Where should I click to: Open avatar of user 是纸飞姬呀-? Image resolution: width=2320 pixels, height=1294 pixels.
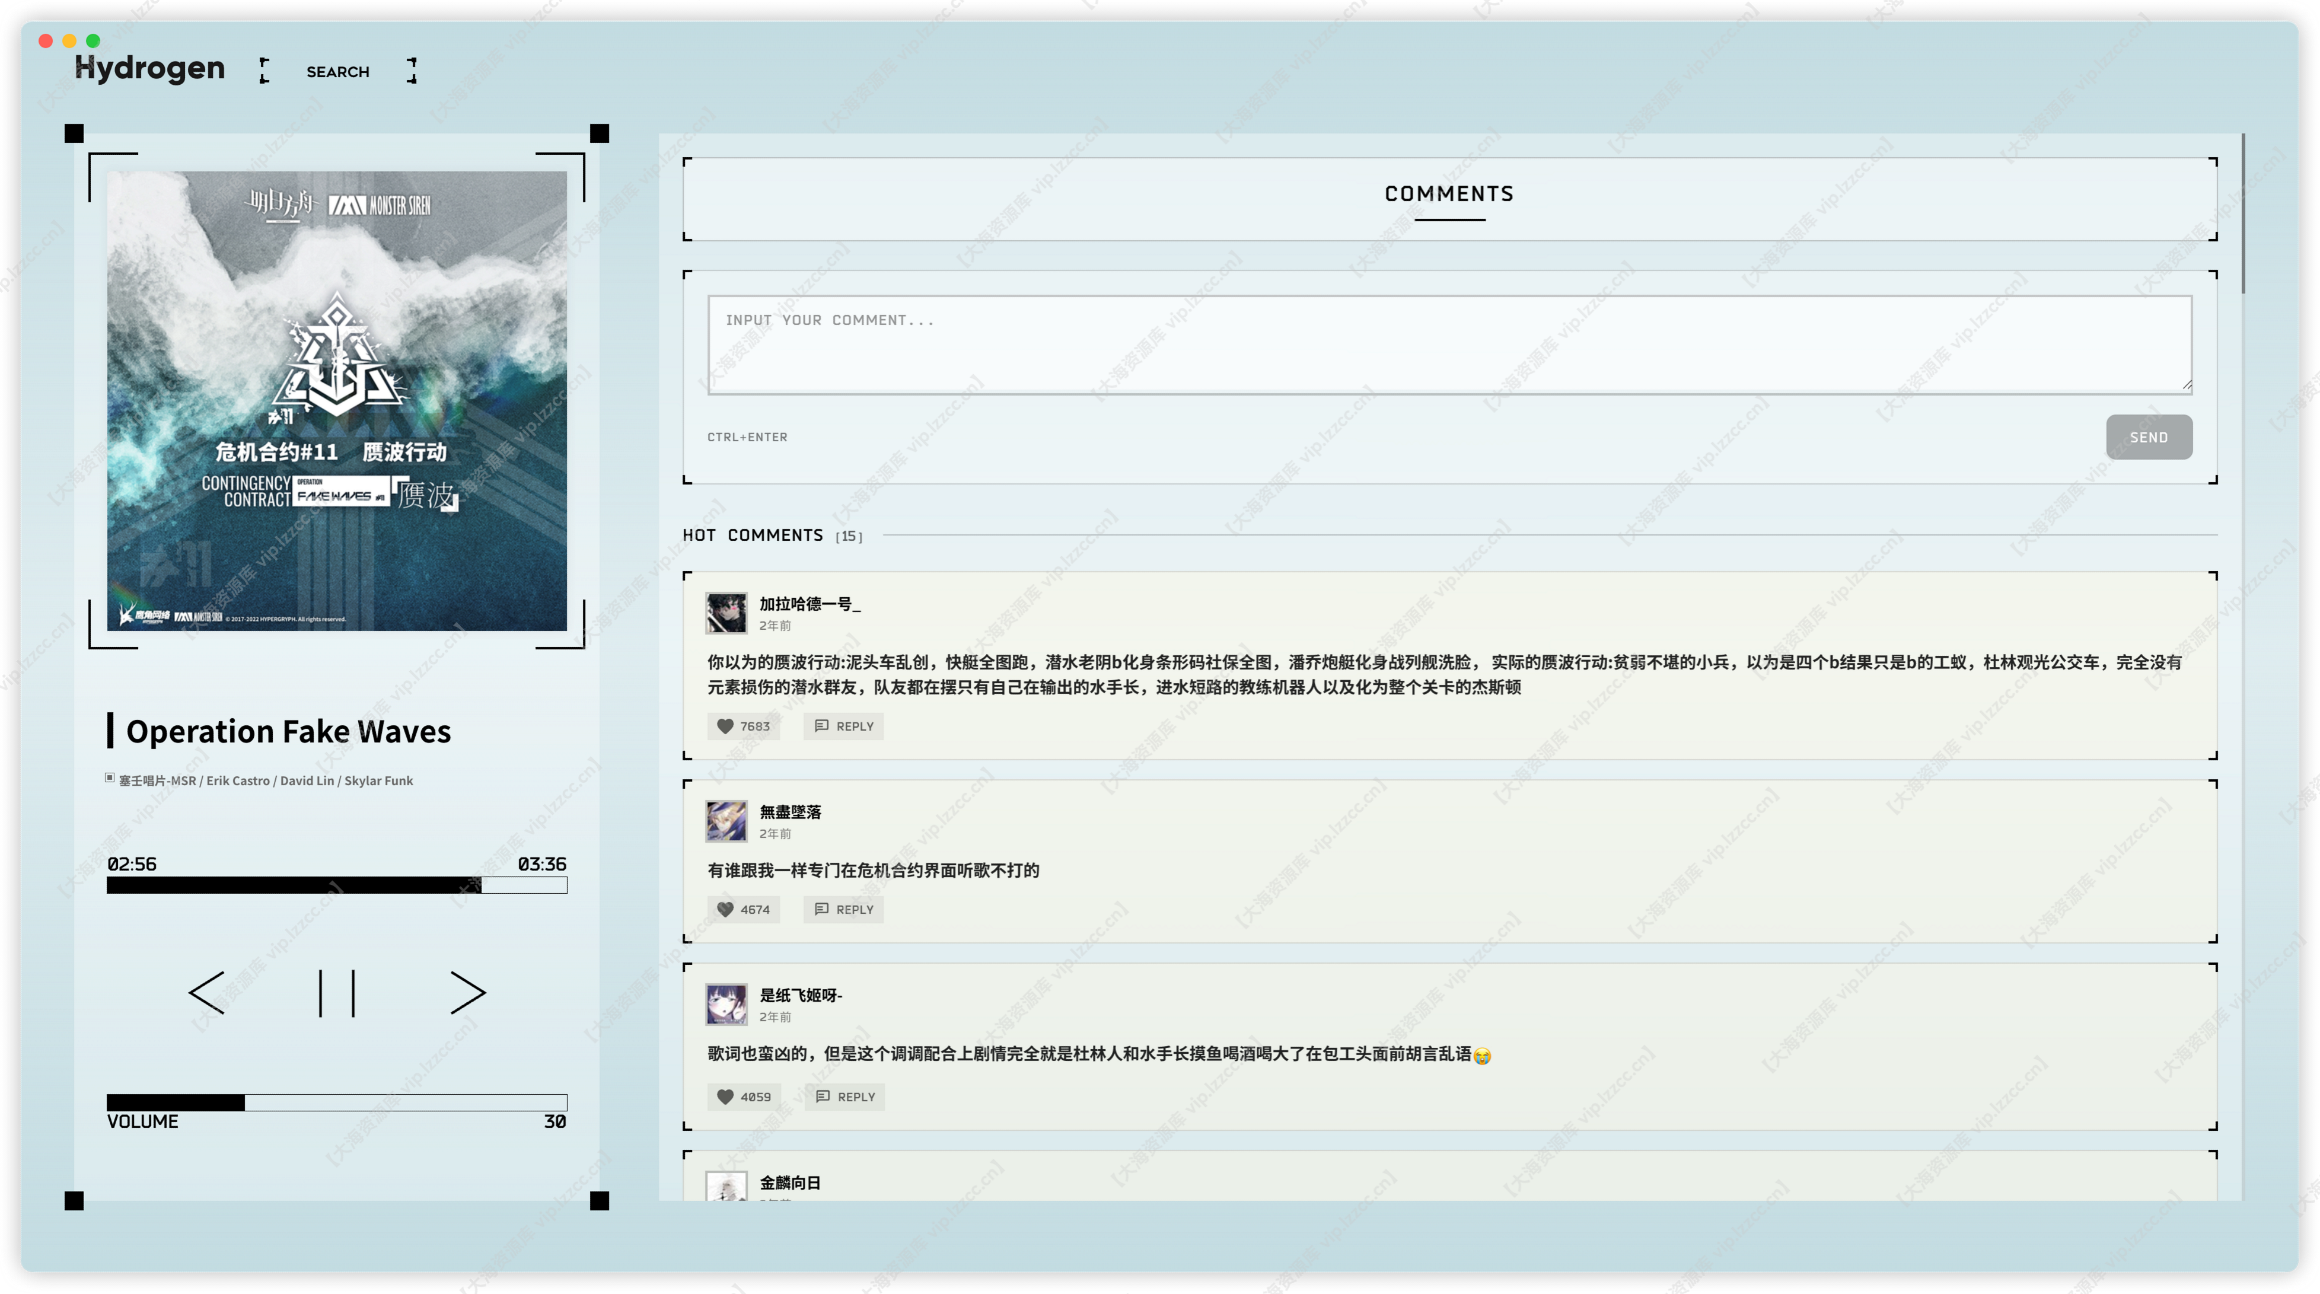point(727,1005)
